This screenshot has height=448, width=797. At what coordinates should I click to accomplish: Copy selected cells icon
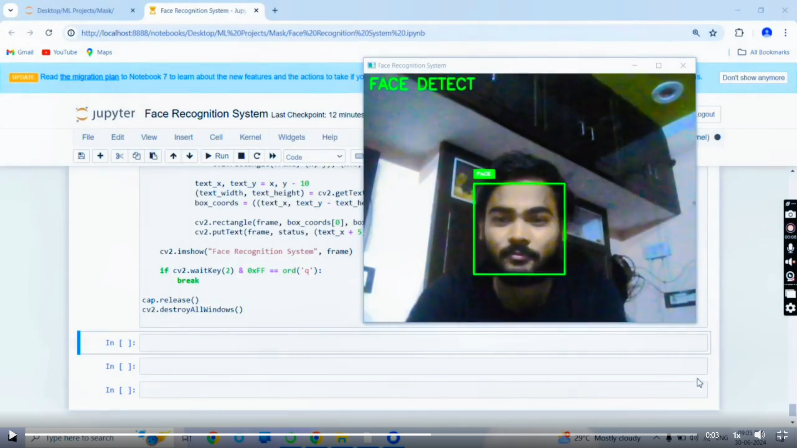click(x=136, y=156)
